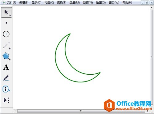Select the Point tool
The width and height of the screenshot is (154, 114).
6,23
